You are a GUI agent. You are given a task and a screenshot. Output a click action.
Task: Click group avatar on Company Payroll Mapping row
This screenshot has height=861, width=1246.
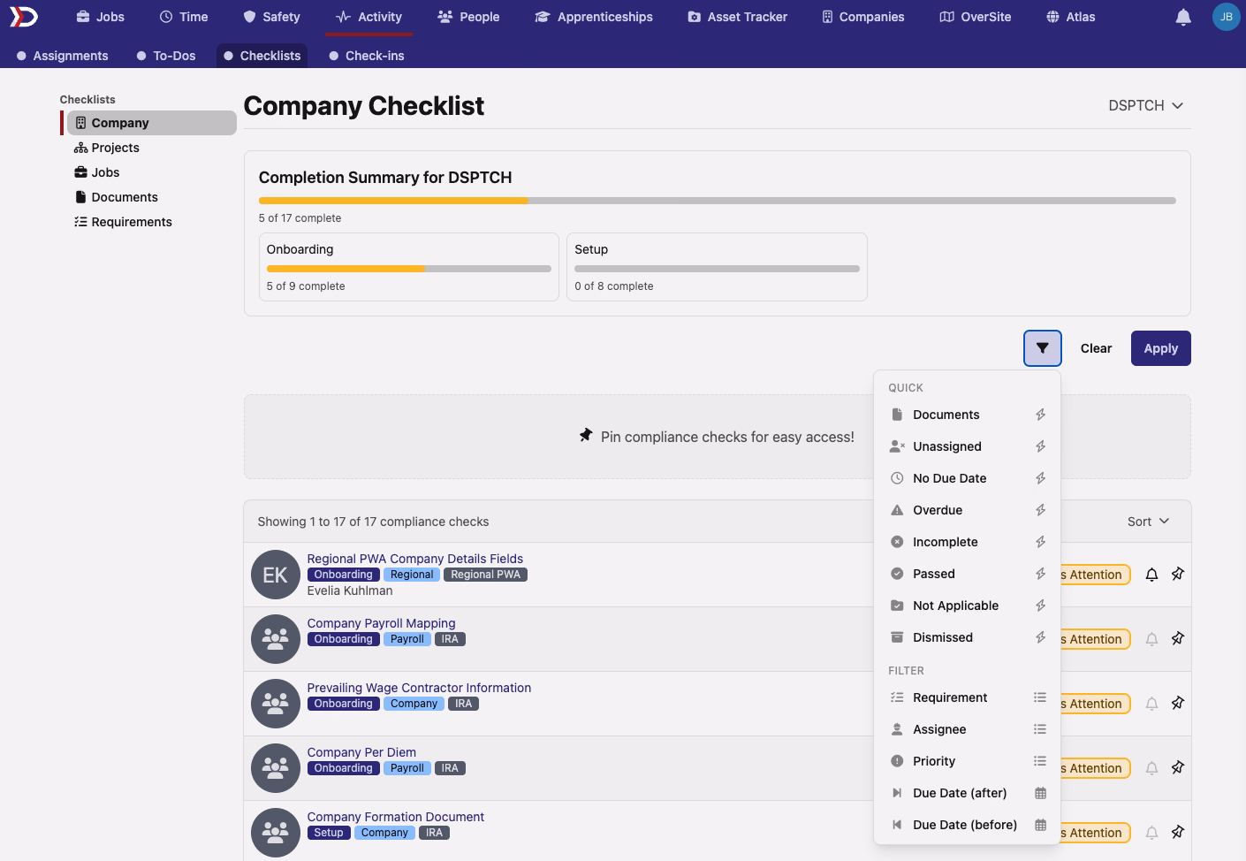(276, 639)
